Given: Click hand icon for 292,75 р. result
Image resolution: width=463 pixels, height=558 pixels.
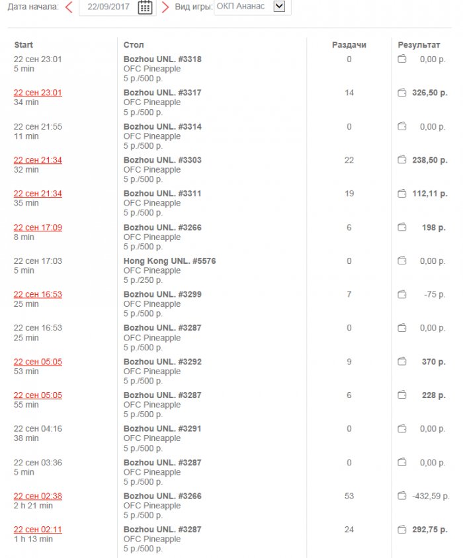Looking at the screenshot, I should click(x=401, y=530).
